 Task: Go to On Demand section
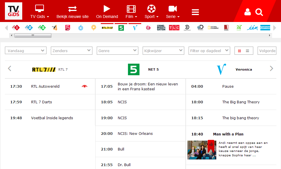pos(107,12)
